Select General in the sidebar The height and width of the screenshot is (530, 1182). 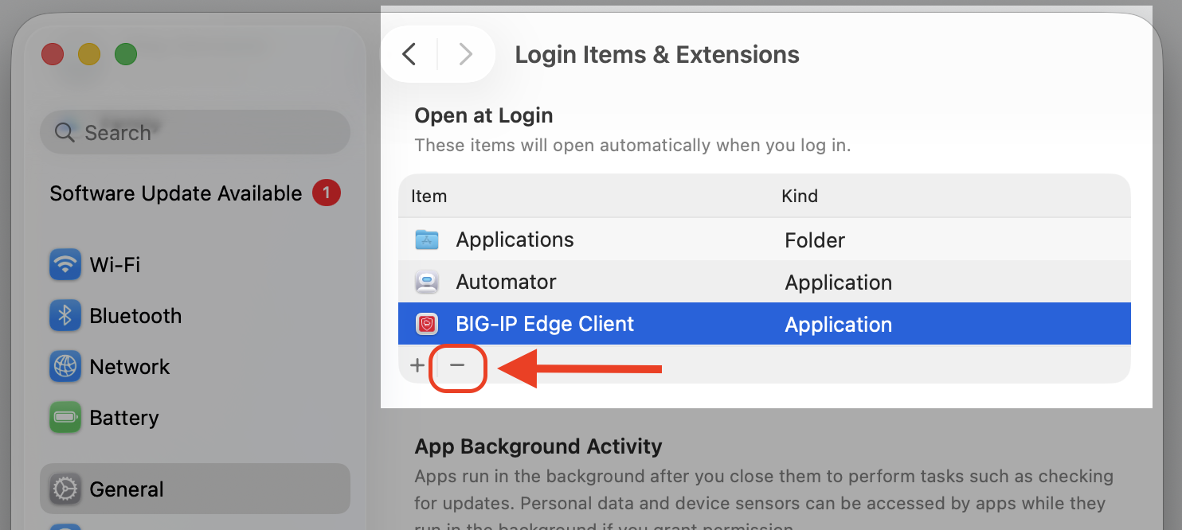coord(195,489)
